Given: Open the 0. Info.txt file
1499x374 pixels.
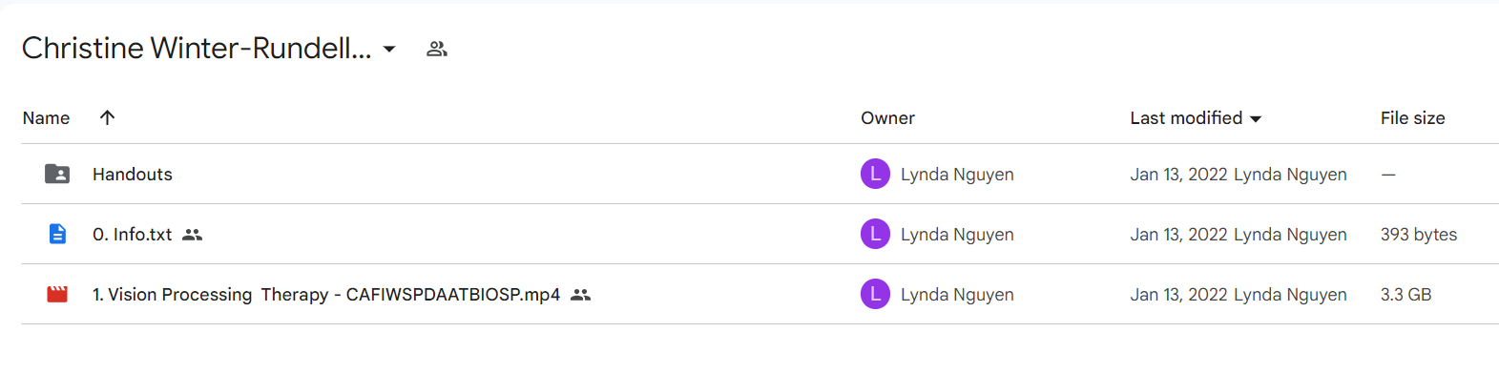Looking at the screenshot, I should 133,235.
